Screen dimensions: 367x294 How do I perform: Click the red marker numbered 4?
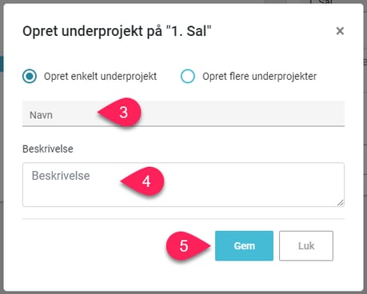(142, 181)
